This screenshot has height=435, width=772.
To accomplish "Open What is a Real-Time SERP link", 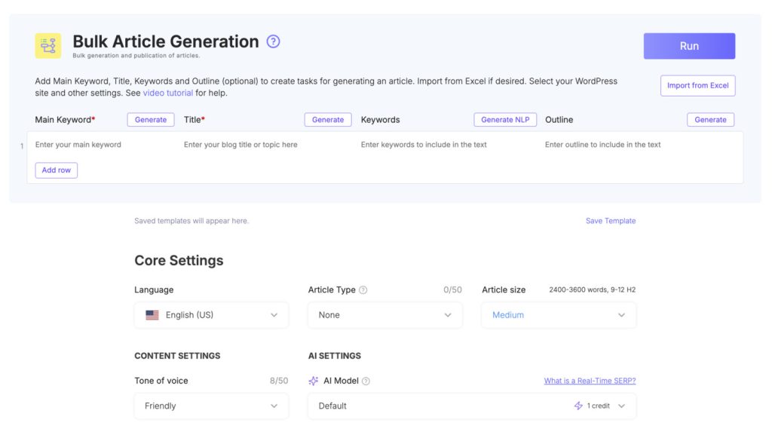I will click(x=590, y=381).
